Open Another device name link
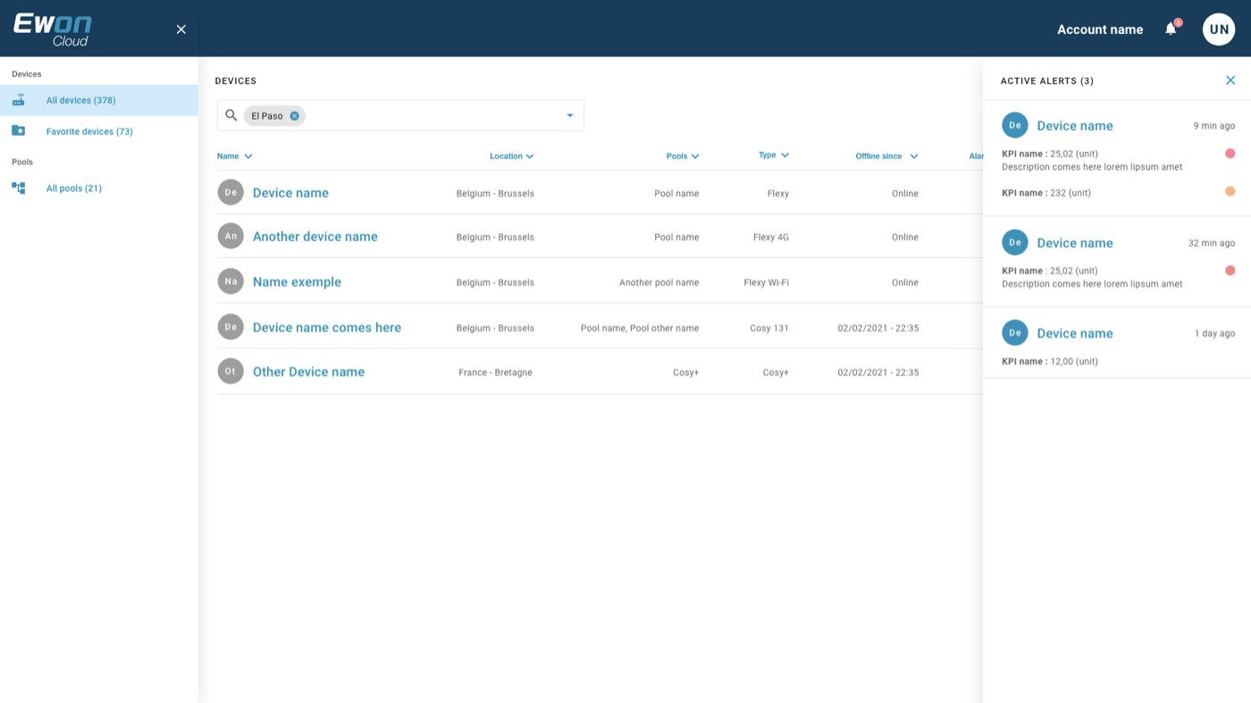1251x703 pixels. [x=315, y=237]
